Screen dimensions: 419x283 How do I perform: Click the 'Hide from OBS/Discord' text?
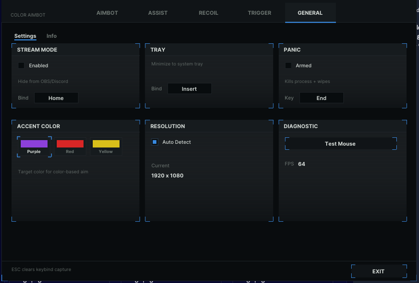point(43,82)
